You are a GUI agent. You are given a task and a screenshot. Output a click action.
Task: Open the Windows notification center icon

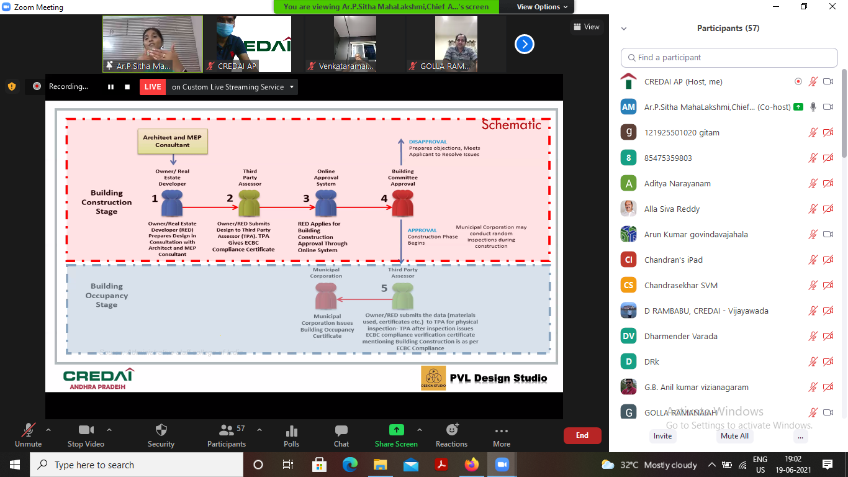point(827,465)
